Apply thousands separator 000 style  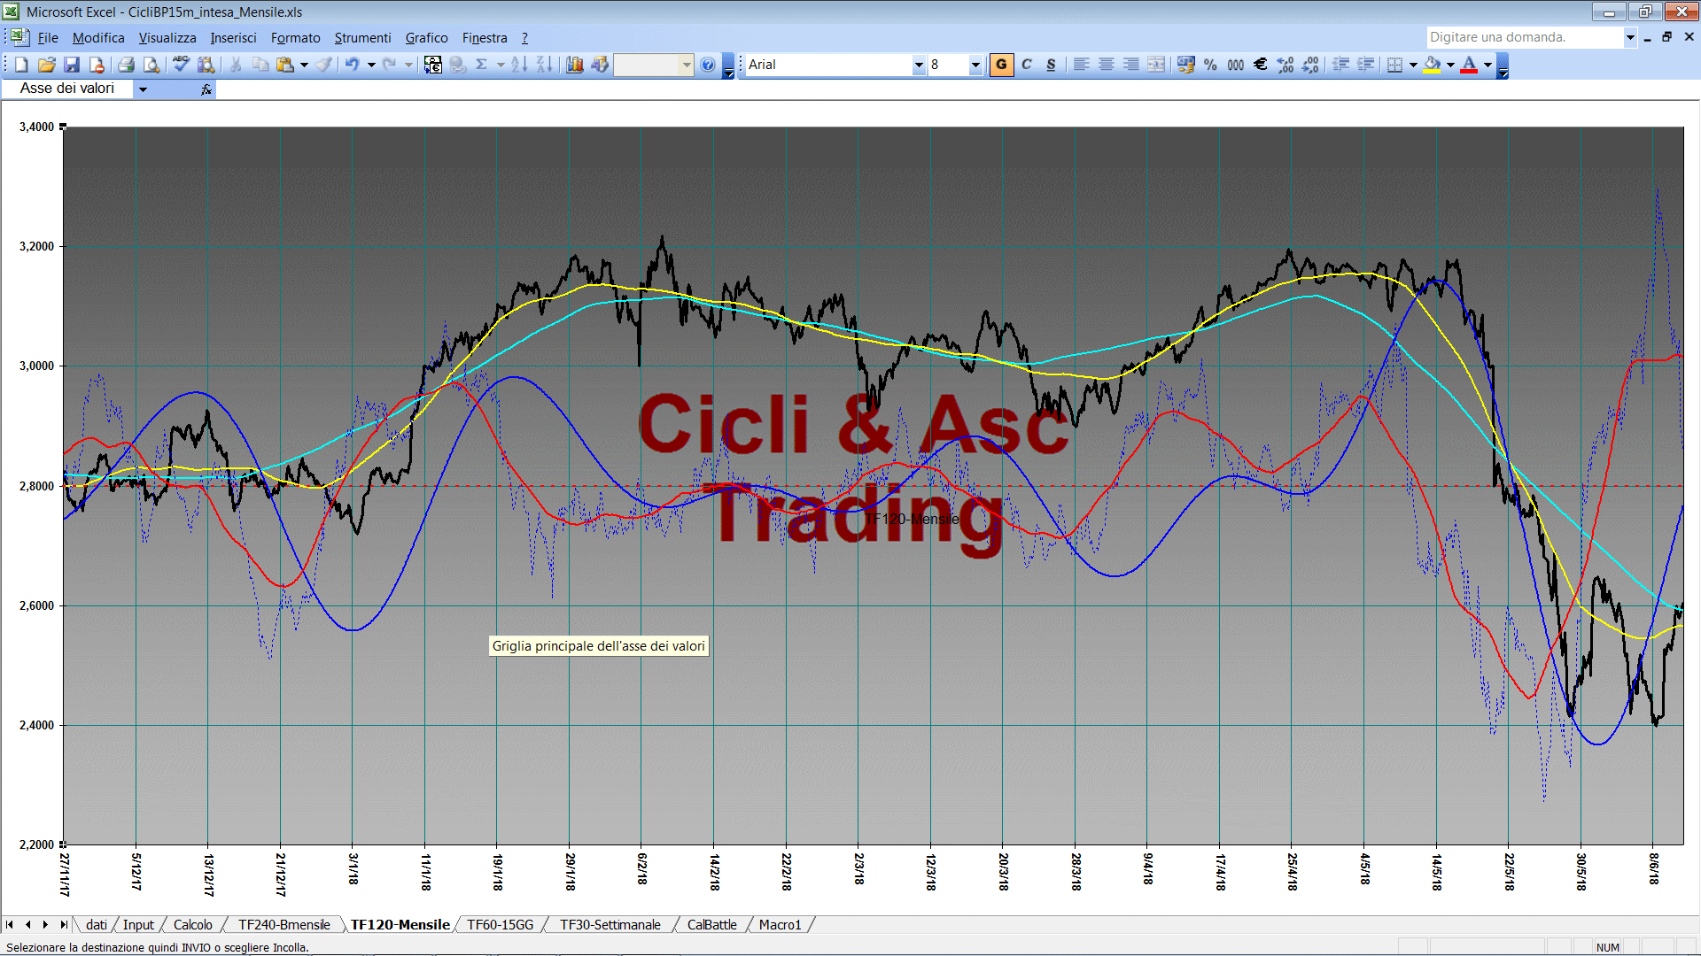1235,65
